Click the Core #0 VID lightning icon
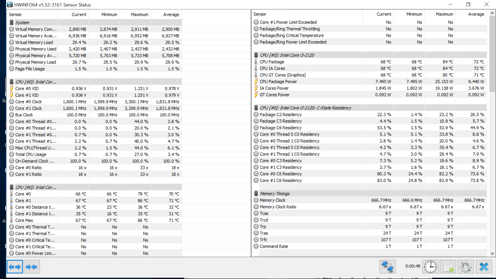 coord(12,88)
